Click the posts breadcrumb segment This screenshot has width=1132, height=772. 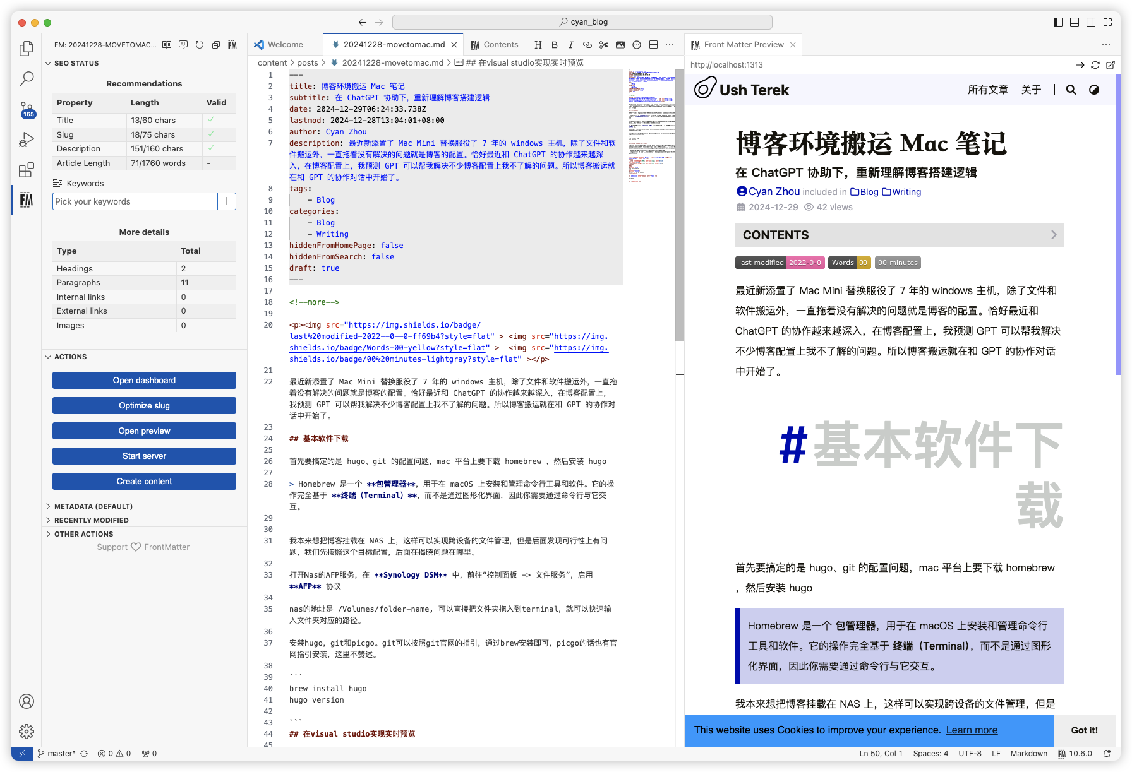coord(307,62)
